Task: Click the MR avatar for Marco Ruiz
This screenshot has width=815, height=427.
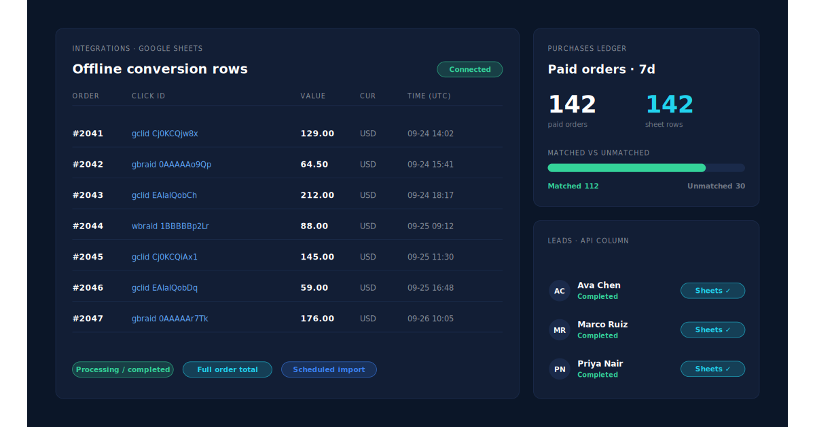Action: [x=560, y=330]
